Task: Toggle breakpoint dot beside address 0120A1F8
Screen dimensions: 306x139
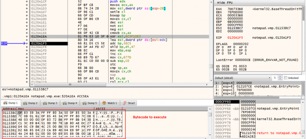Action: pos(27,47)
